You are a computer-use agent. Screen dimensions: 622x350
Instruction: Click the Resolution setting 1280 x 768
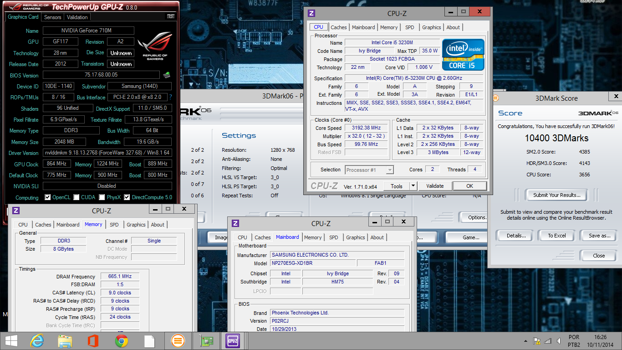(x=282, y=150)
